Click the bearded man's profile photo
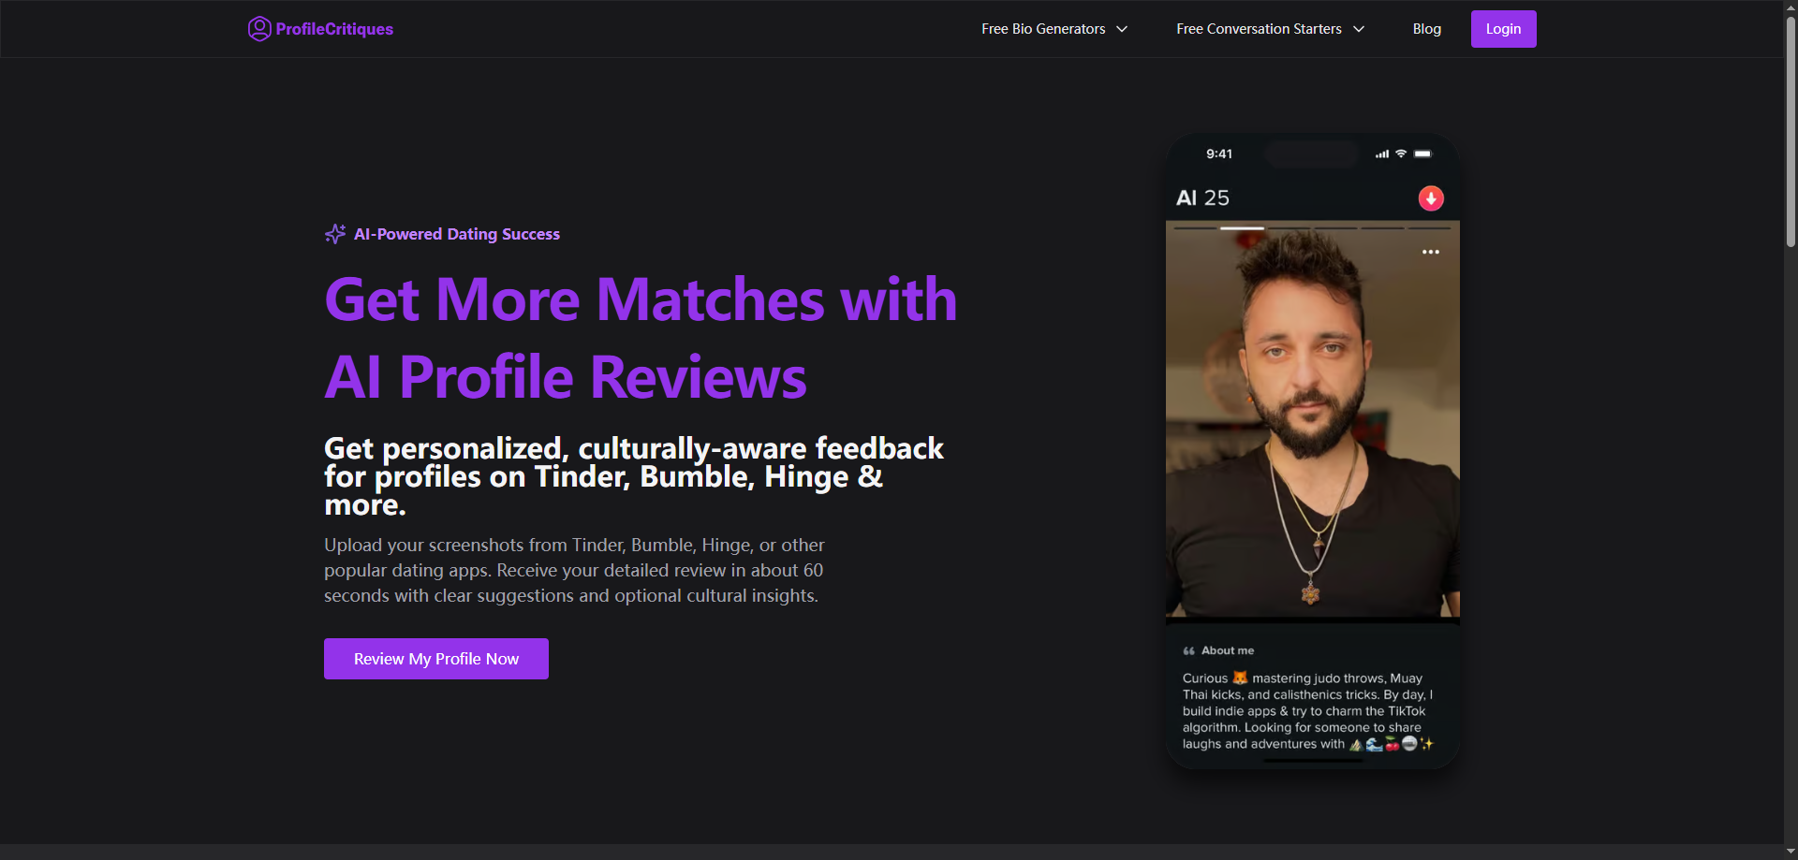 [x=1312, y=421]
